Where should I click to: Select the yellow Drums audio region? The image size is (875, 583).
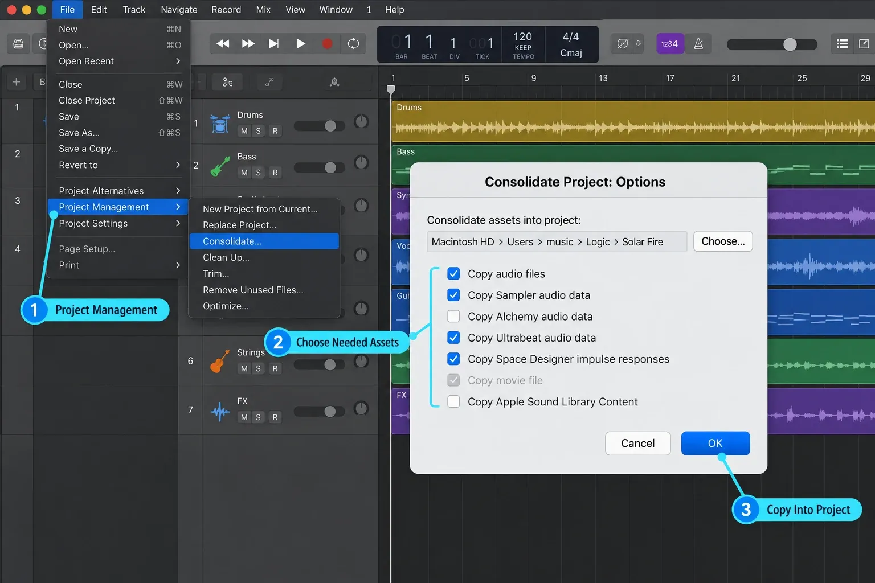pos(633,121)
